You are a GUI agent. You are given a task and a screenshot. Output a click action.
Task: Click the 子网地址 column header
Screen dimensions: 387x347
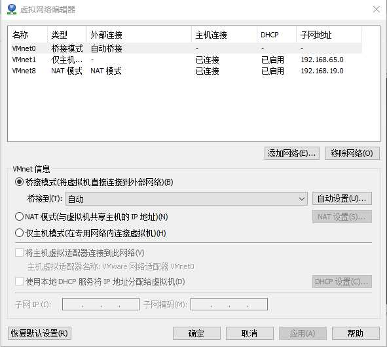click(x=329, y=35)
